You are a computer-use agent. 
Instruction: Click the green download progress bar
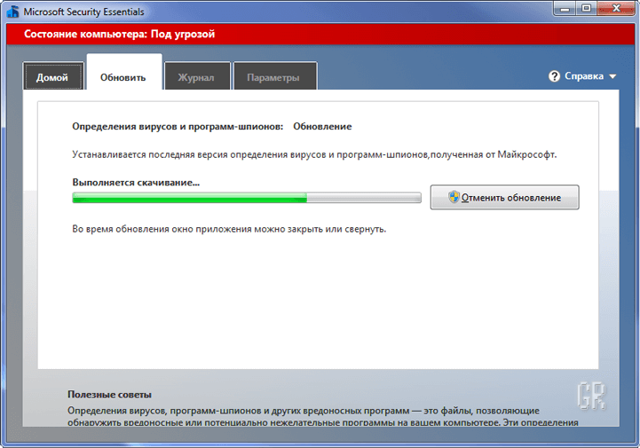247,198
